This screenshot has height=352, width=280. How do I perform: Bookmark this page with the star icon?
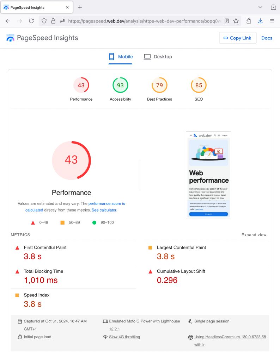click(x=236, y=21)
